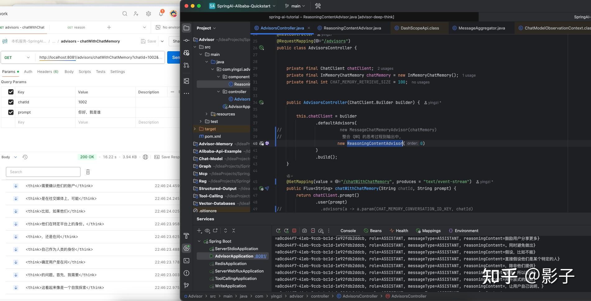
Task: Open the :8081/ port link
Action: click(x=260, y=256)
